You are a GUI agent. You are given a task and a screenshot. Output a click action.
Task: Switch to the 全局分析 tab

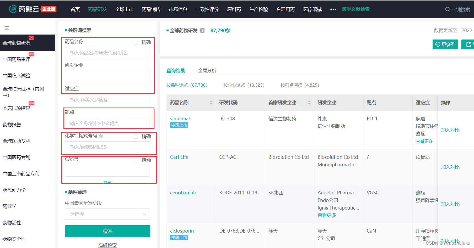207,71
